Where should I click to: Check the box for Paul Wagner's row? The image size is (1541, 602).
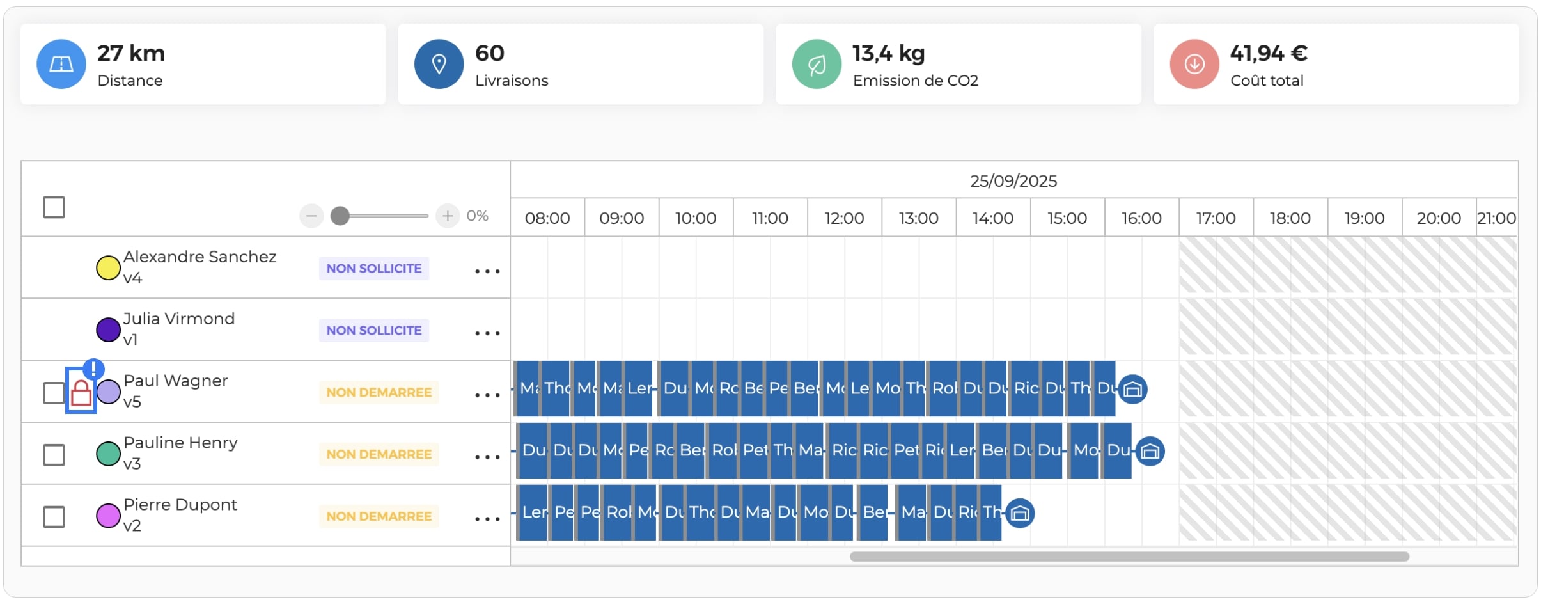coord(54,393)
